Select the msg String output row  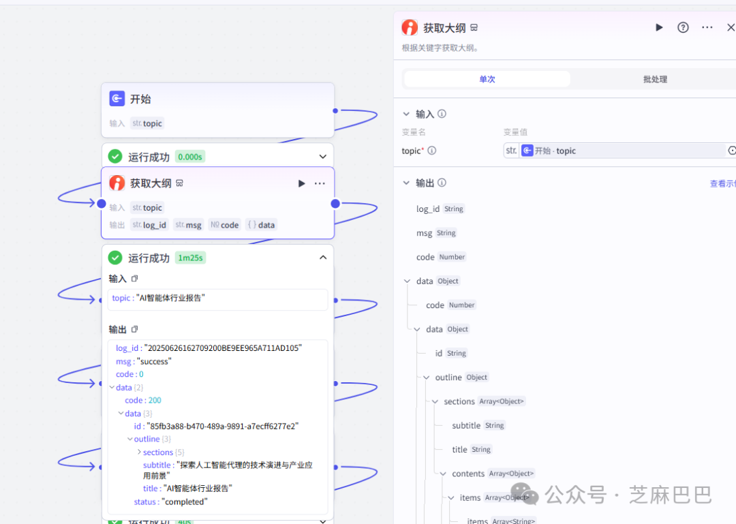click(x=436, y=233)
